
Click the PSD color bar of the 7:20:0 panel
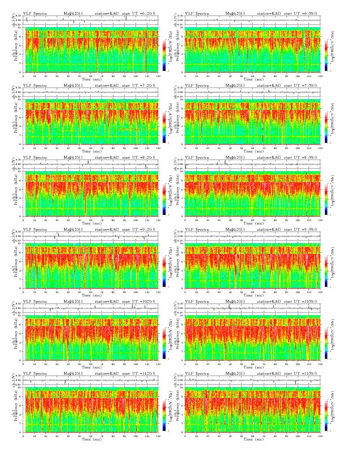164,127
